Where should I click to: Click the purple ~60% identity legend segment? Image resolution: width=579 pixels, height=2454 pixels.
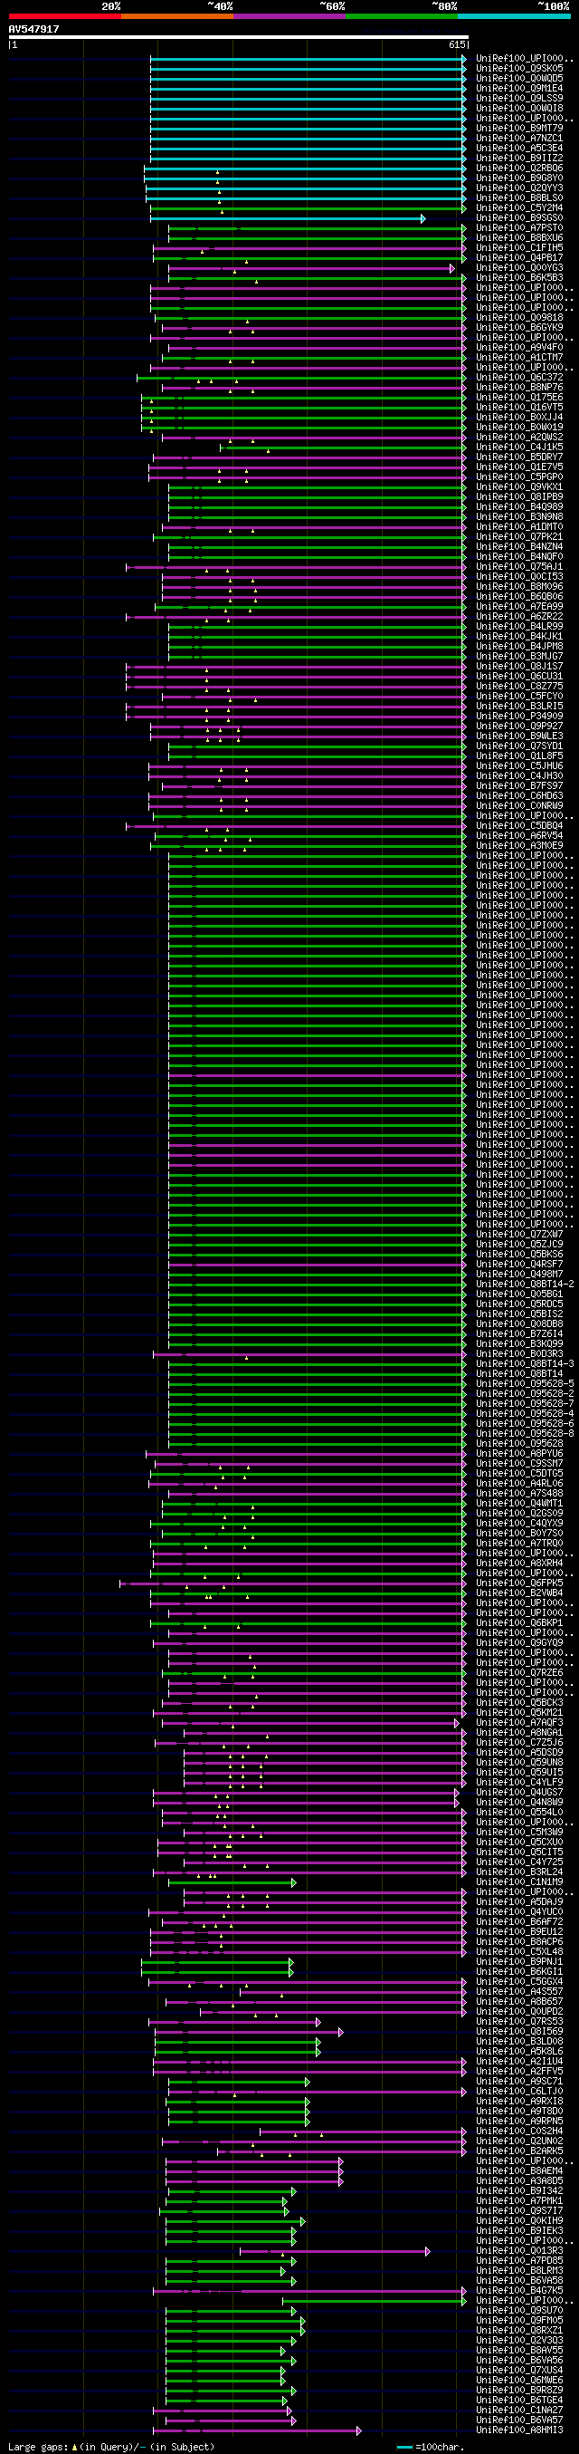click(289, 16)
